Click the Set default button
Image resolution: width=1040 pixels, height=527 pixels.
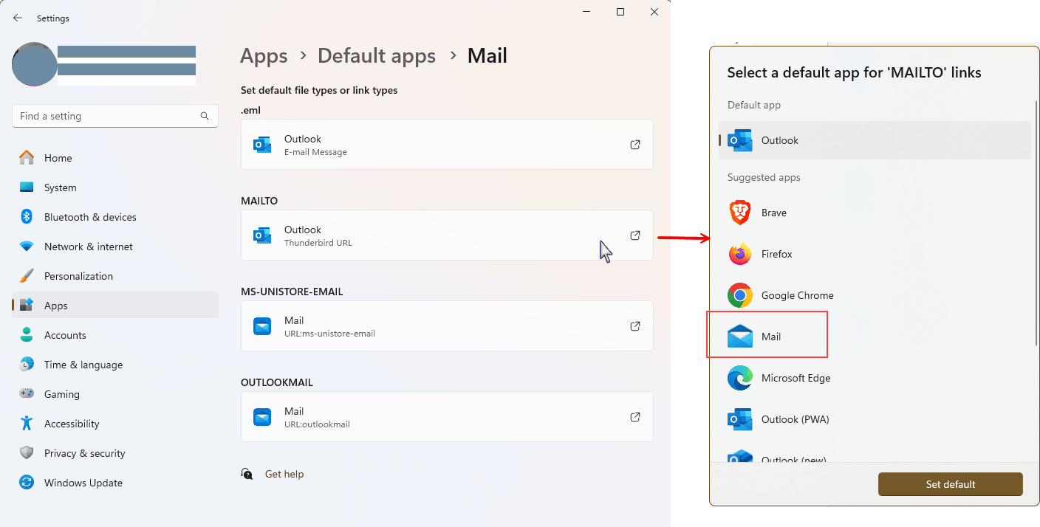click(x=951, y=484)
